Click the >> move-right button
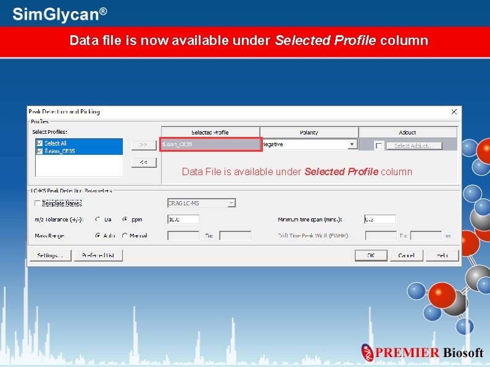 144,145
